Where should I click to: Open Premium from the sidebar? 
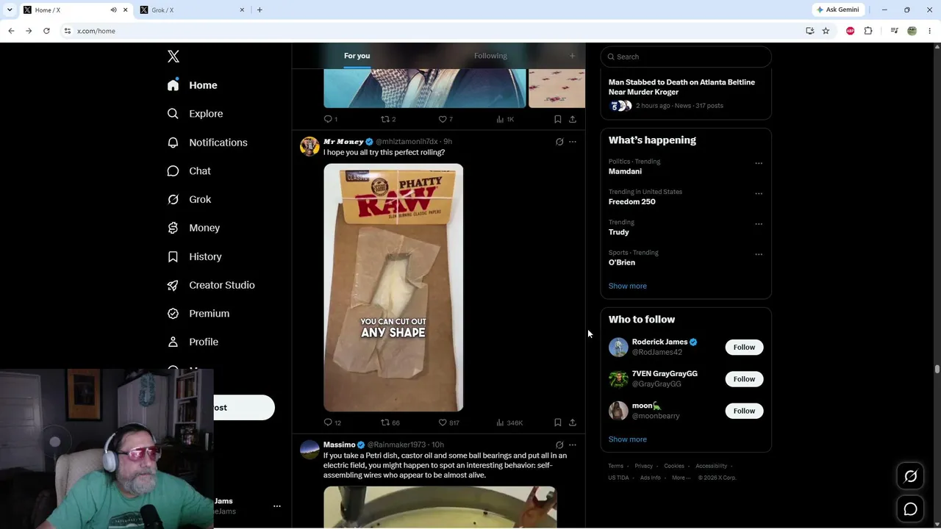click(x=198, y=314)
